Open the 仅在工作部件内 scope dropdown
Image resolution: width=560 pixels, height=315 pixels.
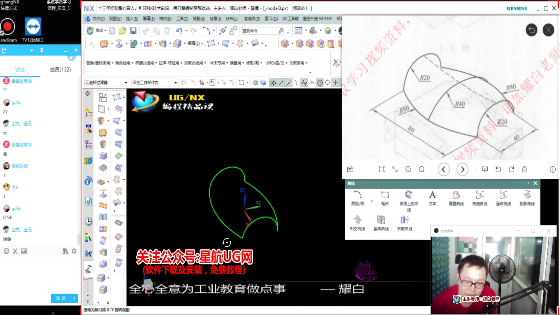coord(155,83)
